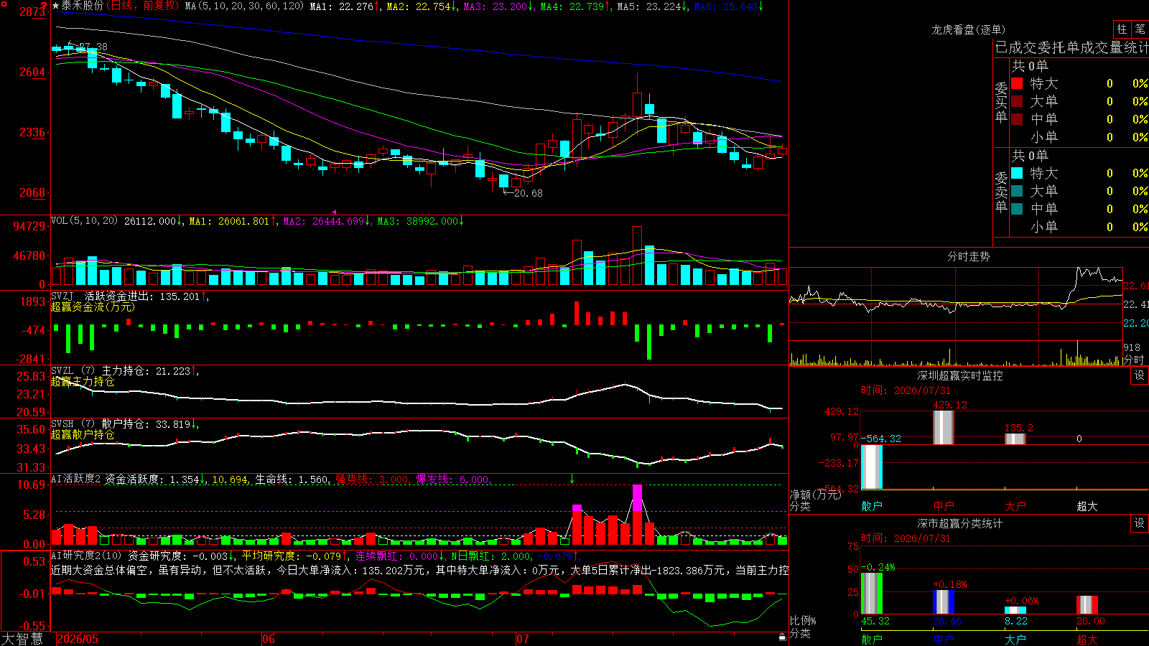Image resolution: width=1149 pixels, height=646 pixels.
Task: Click the red question mark icon
Action: click(x=45, y=5)
